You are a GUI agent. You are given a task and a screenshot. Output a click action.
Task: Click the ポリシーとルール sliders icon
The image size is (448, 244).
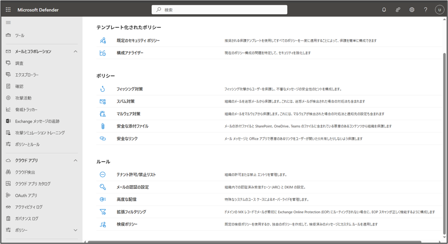[8, 144]
